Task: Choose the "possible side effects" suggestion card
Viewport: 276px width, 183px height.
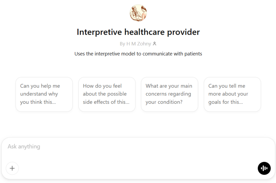Action: [107, 94]
